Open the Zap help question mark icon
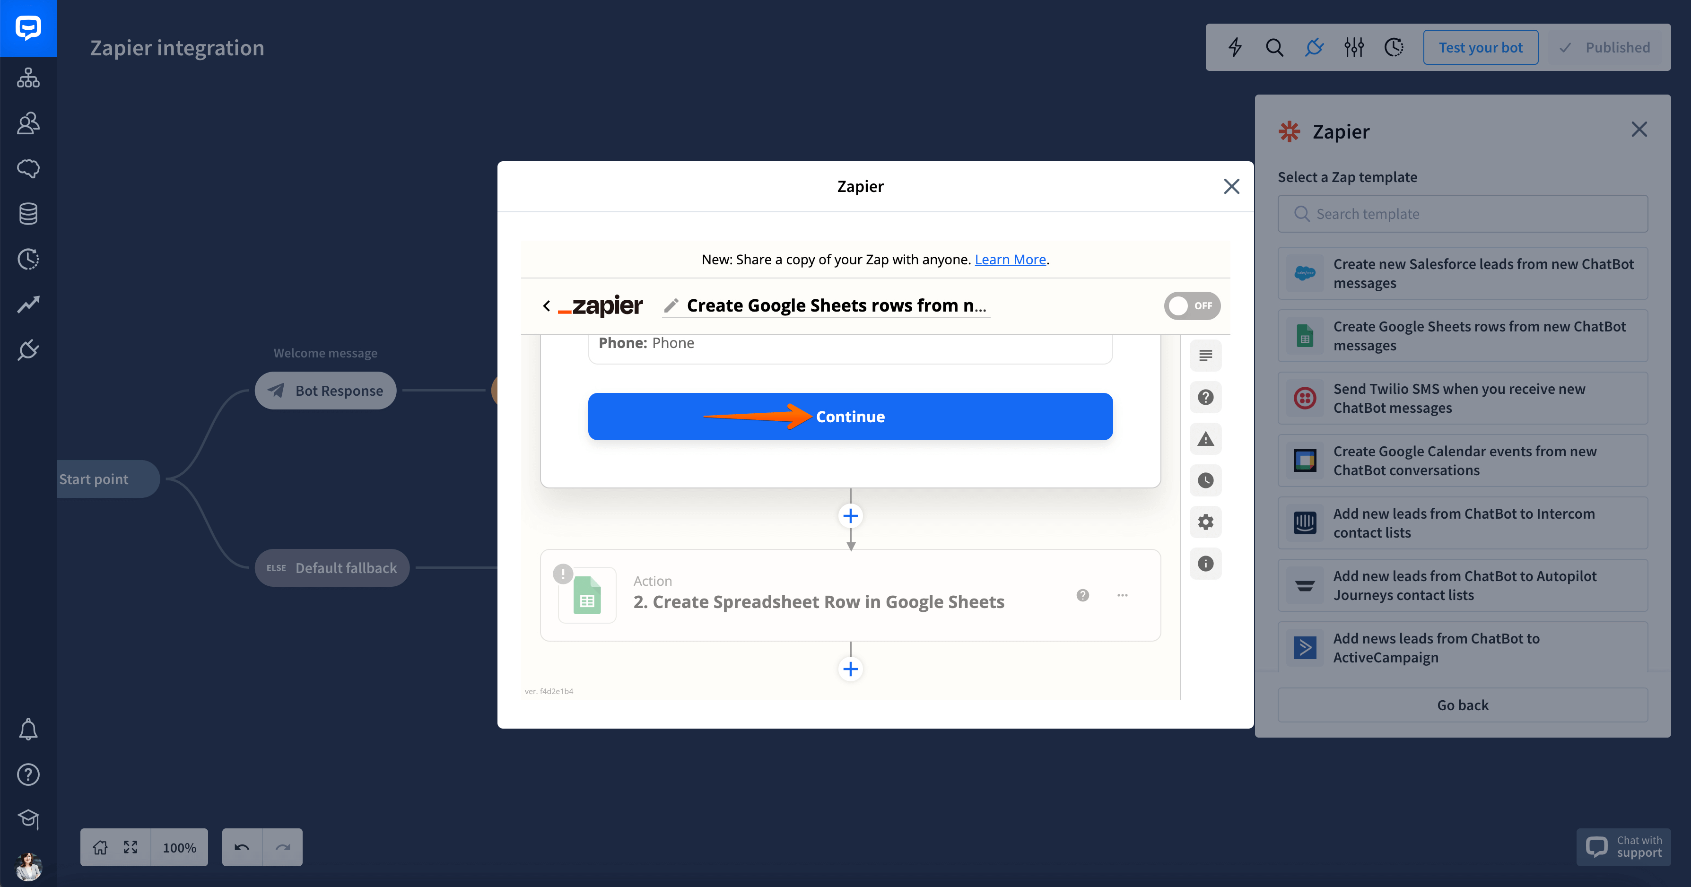 coord(1205,397)
